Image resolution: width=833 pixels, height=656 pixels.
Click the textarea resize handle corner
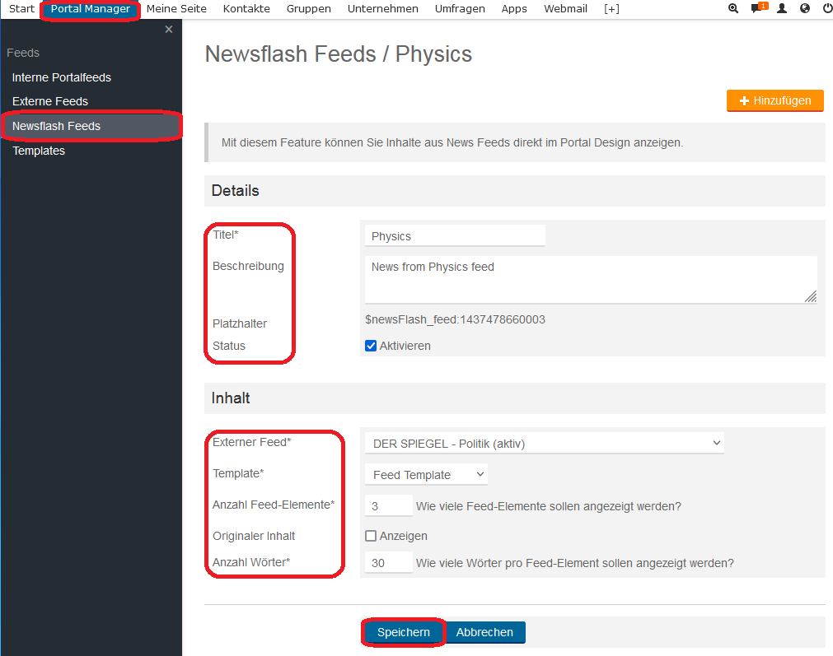811,296
